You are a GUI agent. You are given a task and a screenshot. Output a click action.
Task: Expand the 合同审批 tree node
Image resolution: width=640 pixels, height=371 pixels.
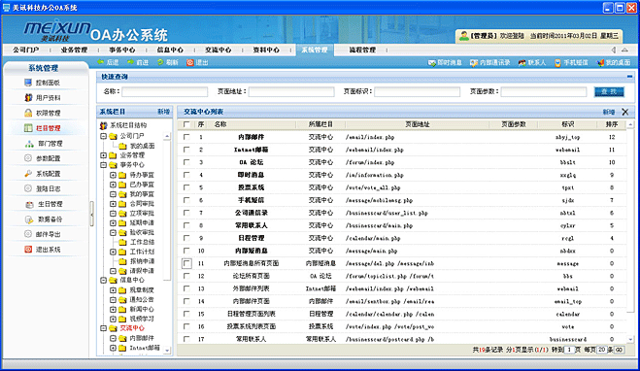(113, 203)
